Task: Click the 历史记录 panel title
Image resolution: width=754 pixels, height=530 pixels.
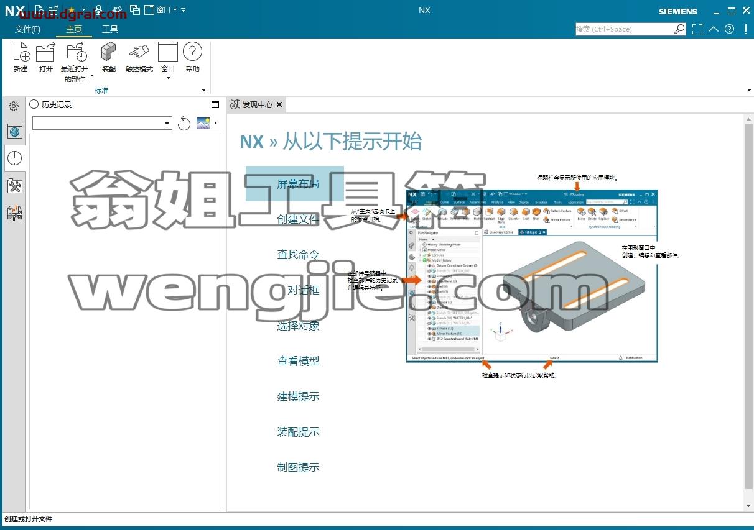Action: click(x=57, y=105)
